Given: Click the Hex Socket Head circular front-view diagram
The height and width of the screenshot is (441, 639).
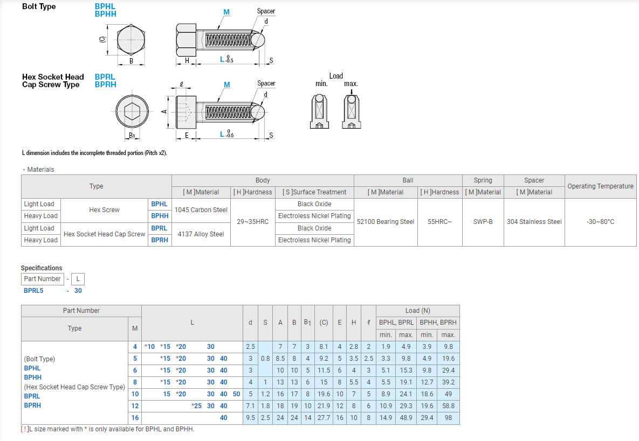Looking at the screenshot, I should pos(132,112).
